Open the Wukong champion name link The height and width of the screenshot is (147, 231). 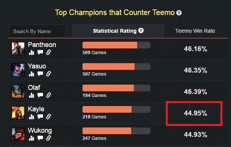(40, 130)
